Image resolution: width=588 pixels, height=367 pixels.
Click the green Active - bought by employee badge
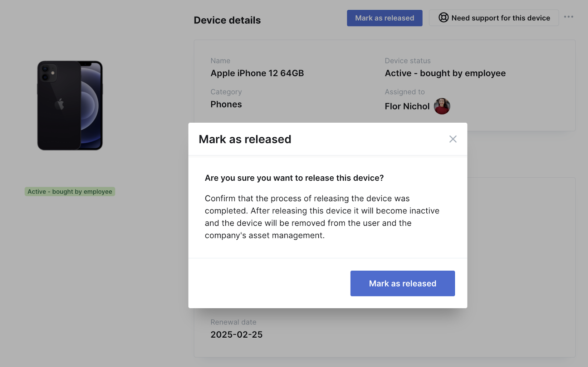pos(70,191)
